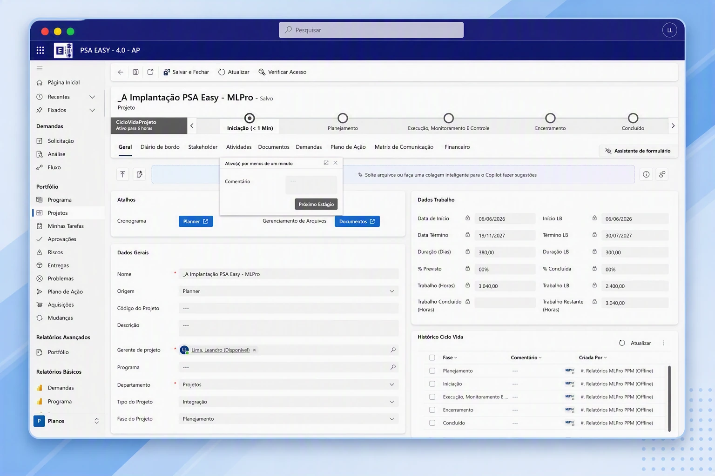
Task: Open the Atividades tab
Action: (x=239, y=147)
